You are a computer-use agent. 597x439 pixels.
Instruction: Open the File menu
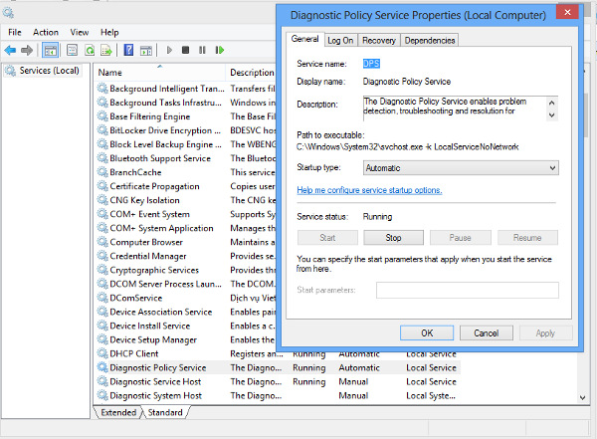(x=15, y=33)
